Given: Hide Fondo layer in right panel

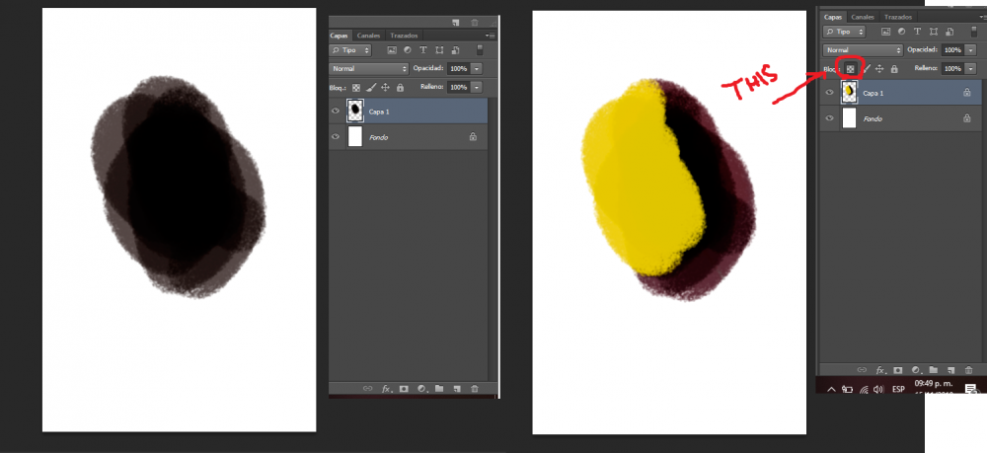Looking at the screenshot, I should coord(830,118).
